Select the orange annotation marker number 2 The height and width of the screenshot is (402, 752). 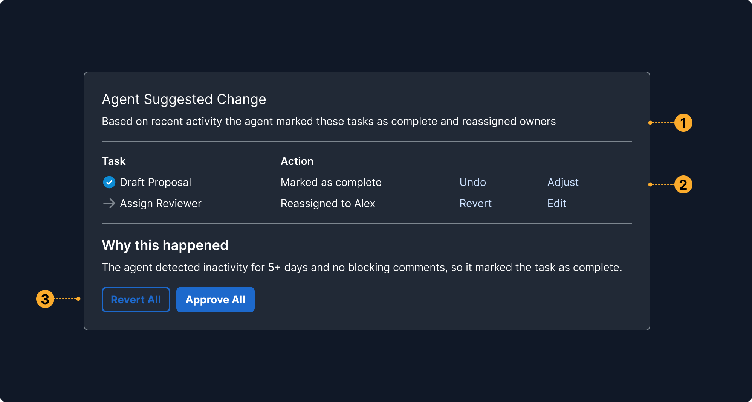click(x=683, y=185)
